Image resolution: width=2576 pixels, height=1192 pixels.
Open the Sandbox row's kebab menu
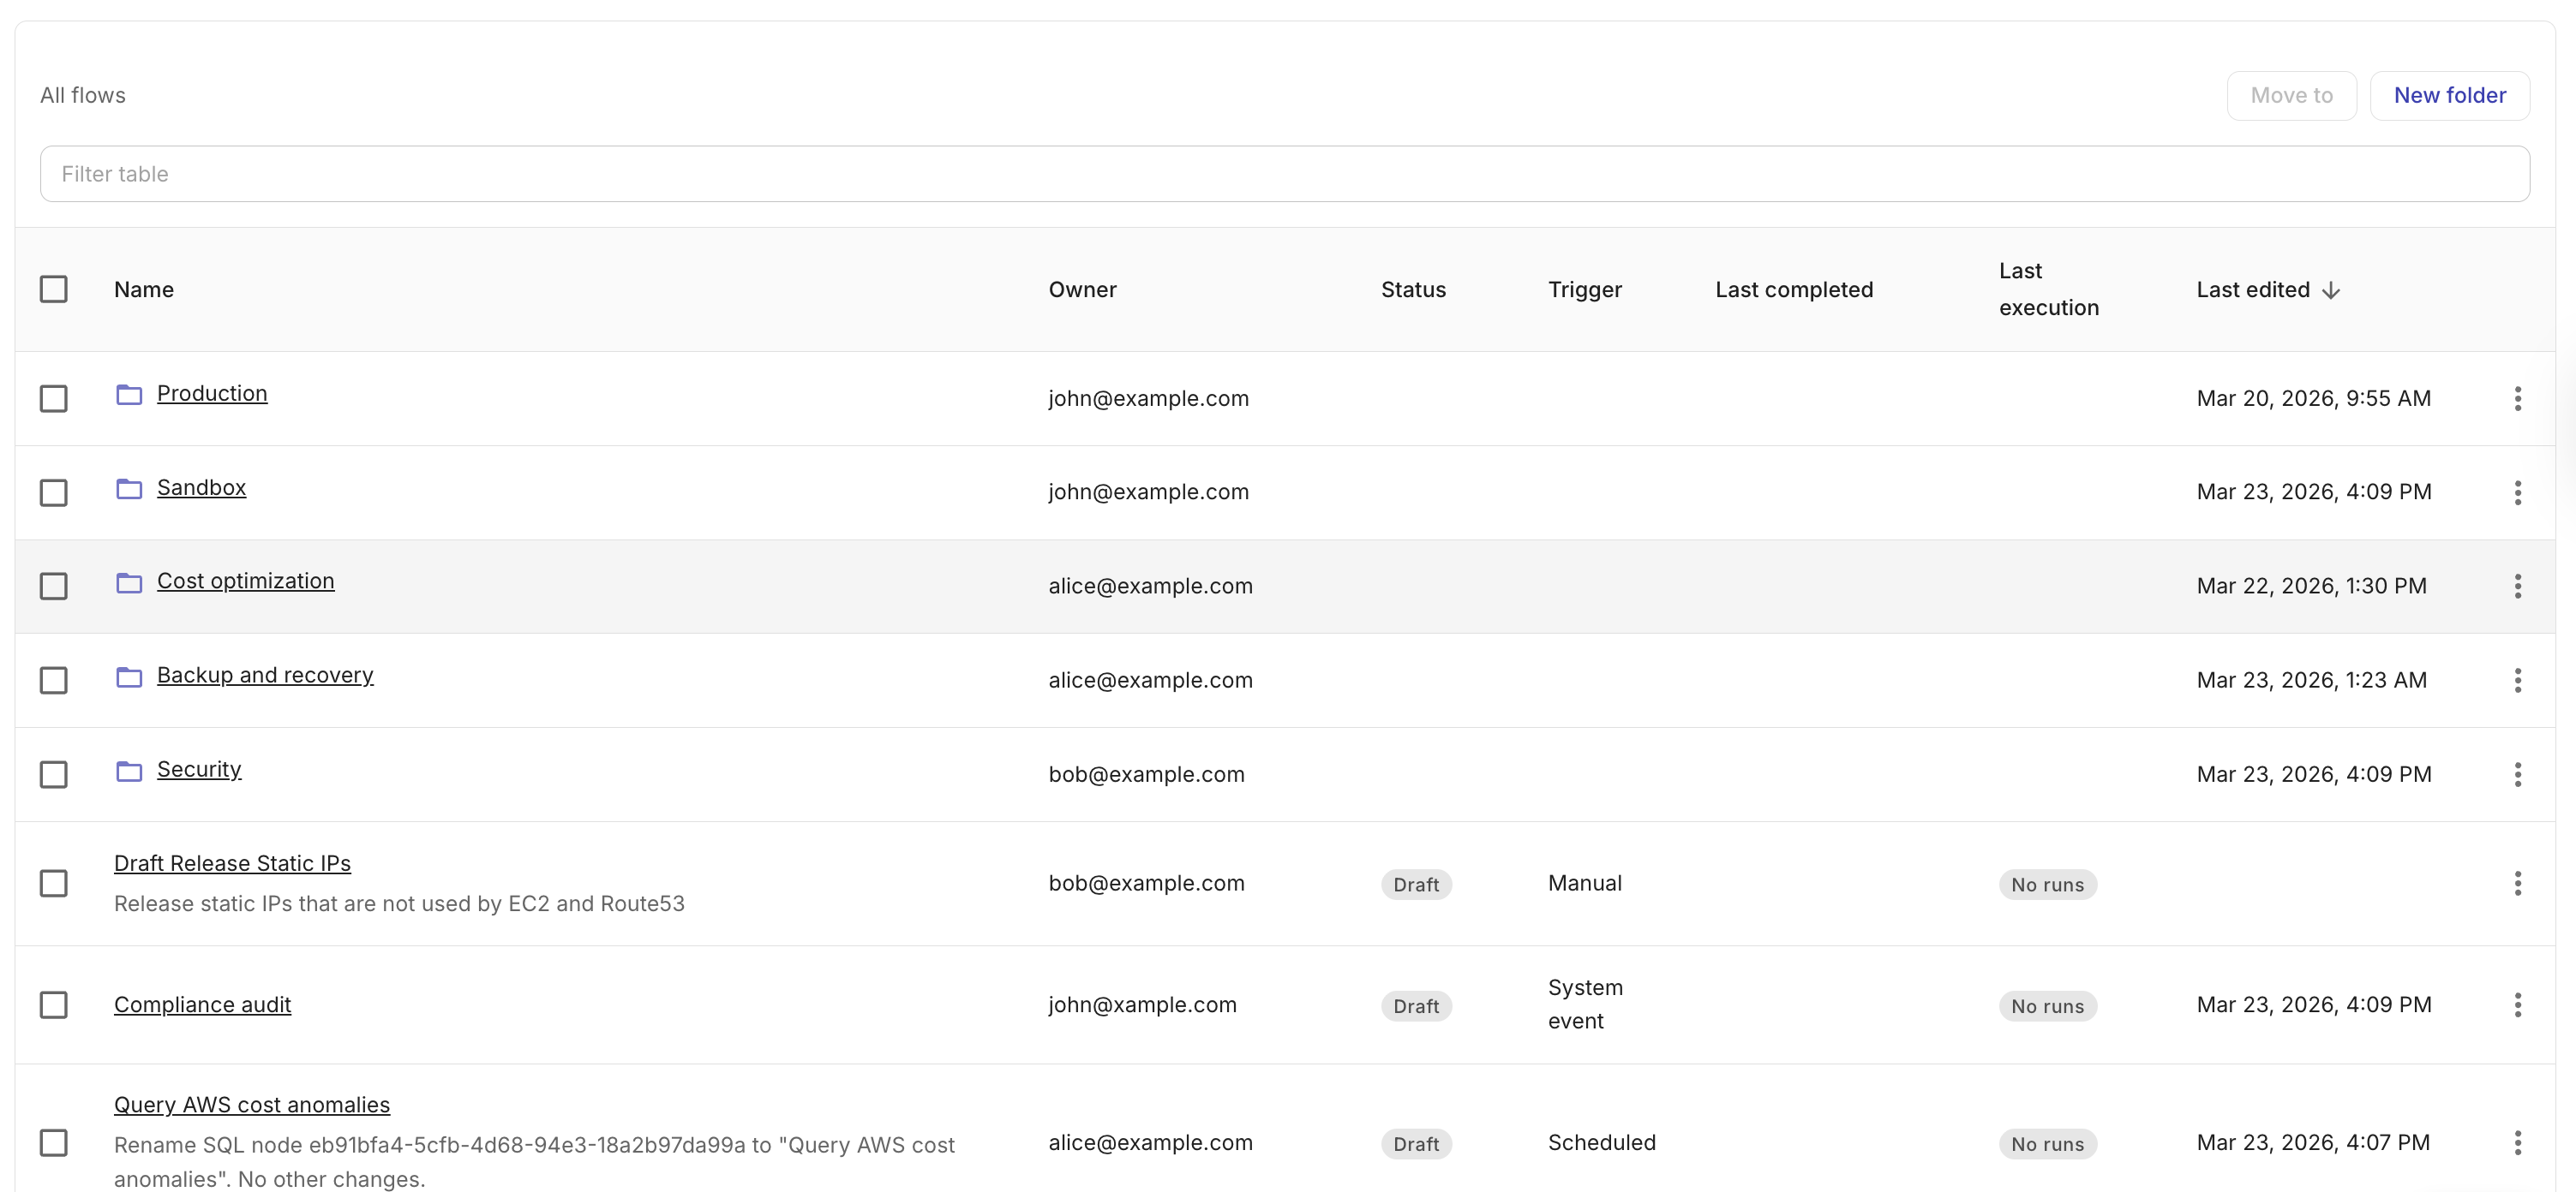click(x=2517, y=492)
